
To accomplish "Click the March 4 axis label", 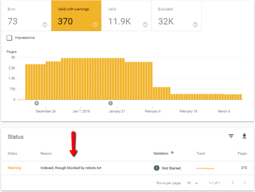I will coord(224,111).
